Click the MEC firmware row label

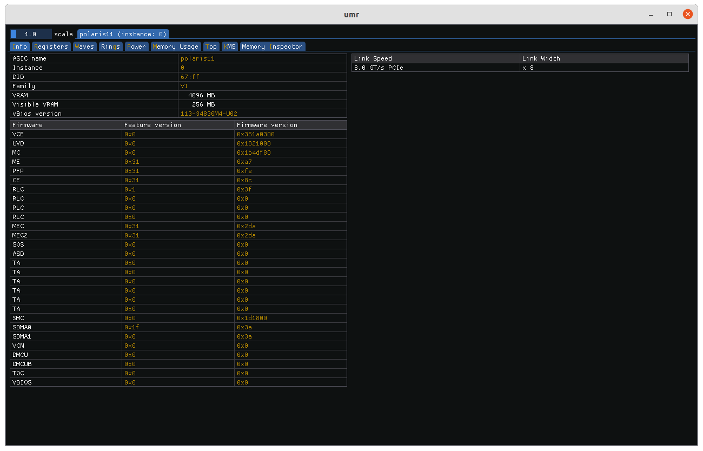click(18, 226)
